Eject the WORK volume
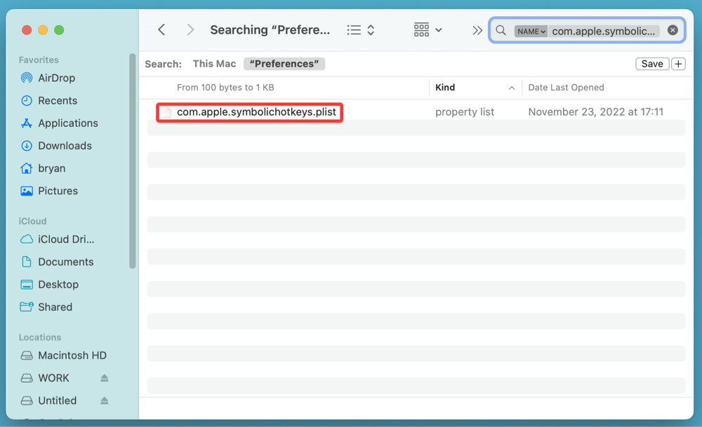Viewport: 702px width, 427px height. [x=105, y=378]
